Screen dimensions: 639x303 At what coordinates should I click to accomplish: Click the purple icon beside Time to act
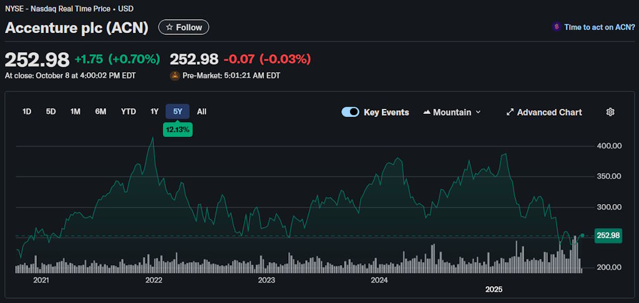(556, 27)
